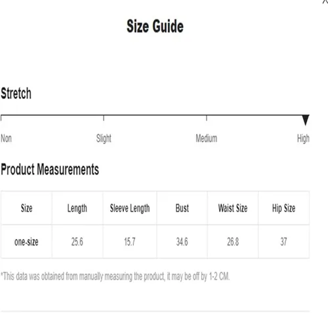Image resolution: width=328 pixels, height=313 pixels.
Task: Click the Waist Size column header
Action: click(x=233, y=208)
